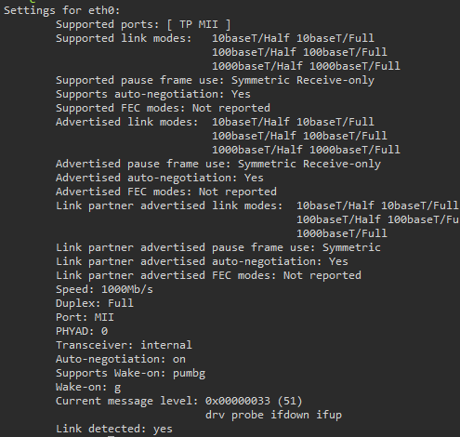Click 'Link partner advertised pause frame use' line
Image resolution: width=460 pixels, height=437 pixels.
[x=218, y=247]
